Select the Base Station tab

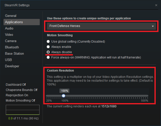(x=14, y=53)
